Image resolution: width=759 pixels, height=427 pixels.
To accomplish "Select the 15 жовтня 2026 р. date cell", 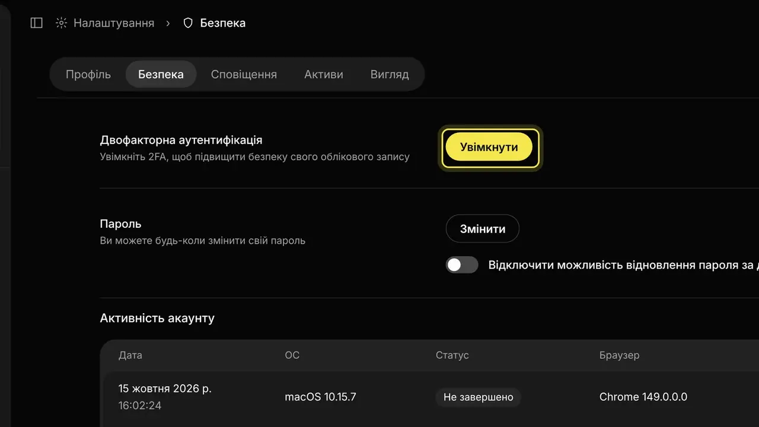I will (x=165, y=388).
